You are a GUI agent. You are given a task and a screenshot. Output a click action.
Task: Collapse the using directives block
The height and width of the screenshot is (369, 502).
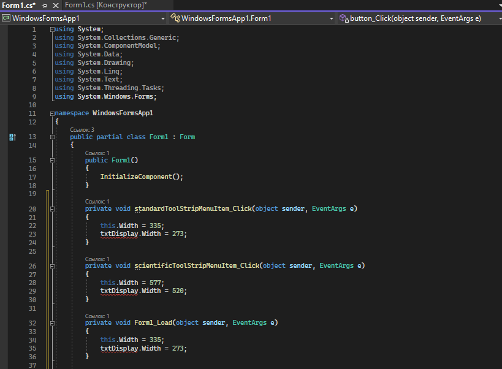pyautogui.click(x=53, y=29)
